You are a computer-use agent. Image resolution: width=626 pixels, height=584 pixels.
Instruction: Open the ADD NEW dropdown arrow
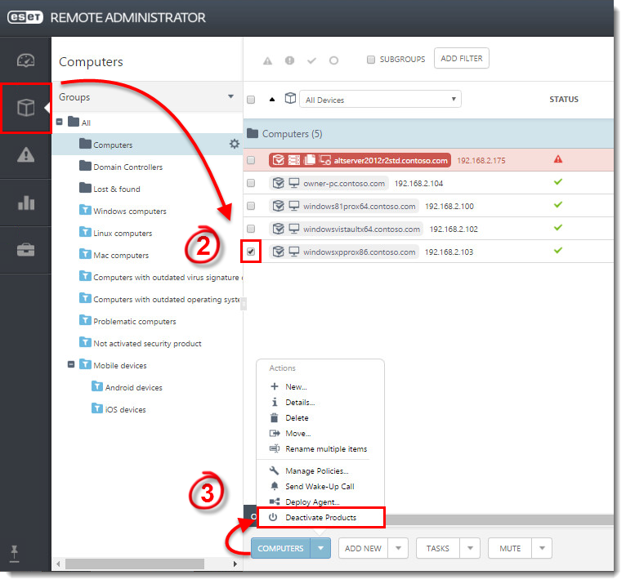[x=398, y=548]
